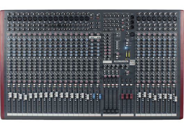This screenshot has width=184, height=129.
Task: Toggle the second white button under talkback knob
Action: point(127,45)
